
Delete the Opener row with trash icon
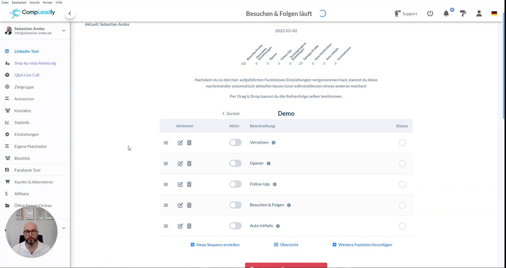189,163
